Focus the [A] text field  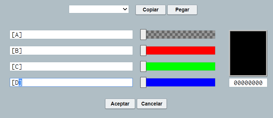coord(71,35)
